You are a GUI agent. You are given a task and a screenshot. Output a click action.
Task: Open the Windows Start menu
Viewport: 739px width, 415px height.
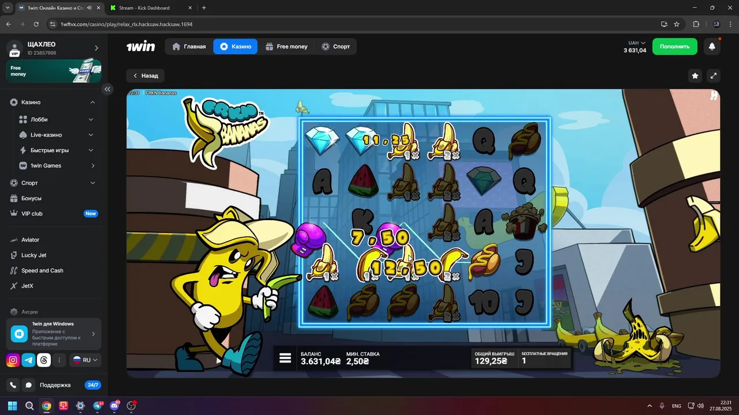pyautogui.click(x=12, y=406)
